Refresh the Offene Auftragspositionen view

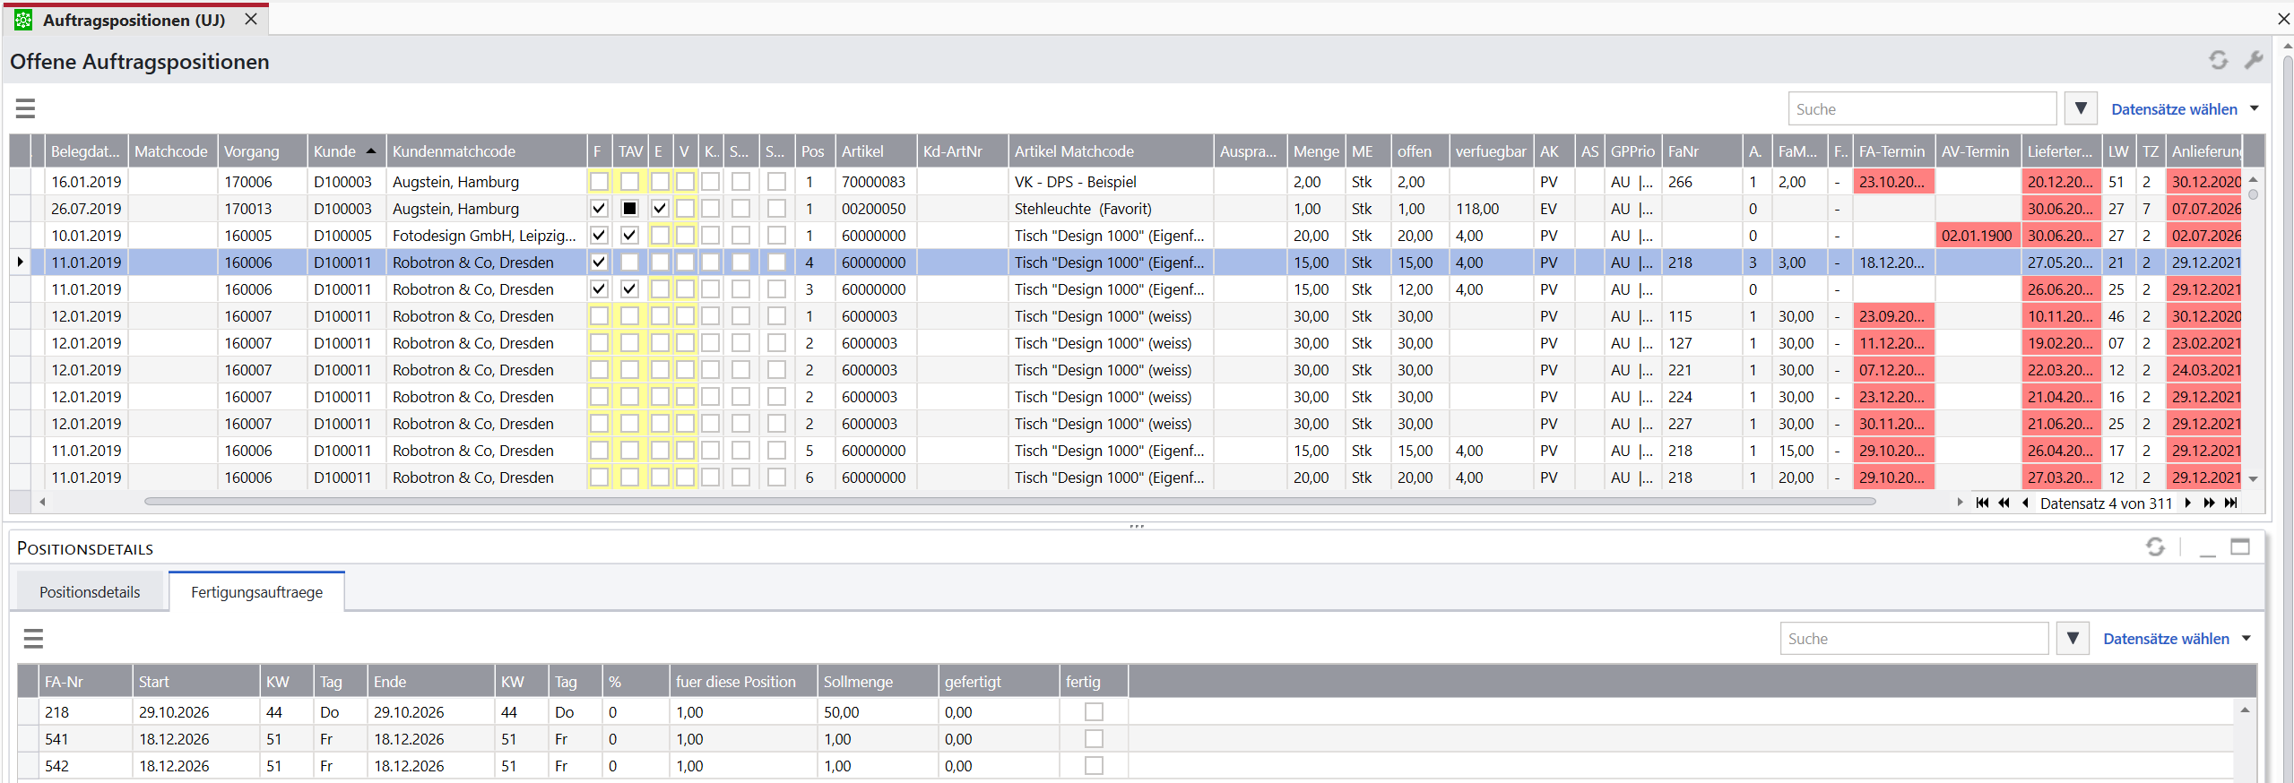click(2218, 60)
